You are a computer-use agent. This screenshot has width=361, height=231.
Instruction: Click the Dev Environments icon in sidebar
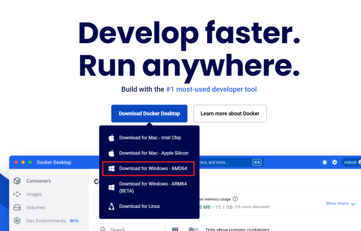(x=17, y=221)
